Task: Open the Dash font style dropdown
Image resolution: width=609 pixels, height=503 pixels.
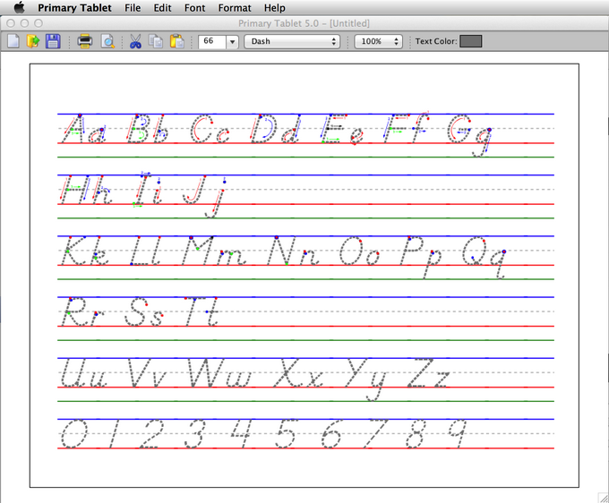Action: coord(292,41)
